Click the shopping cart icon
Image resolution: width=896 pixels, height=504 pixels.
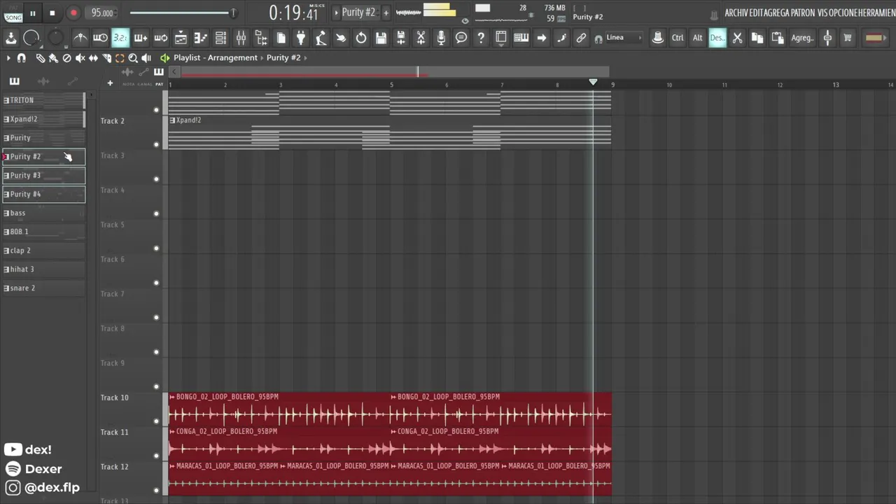click(x=848, y=38)
